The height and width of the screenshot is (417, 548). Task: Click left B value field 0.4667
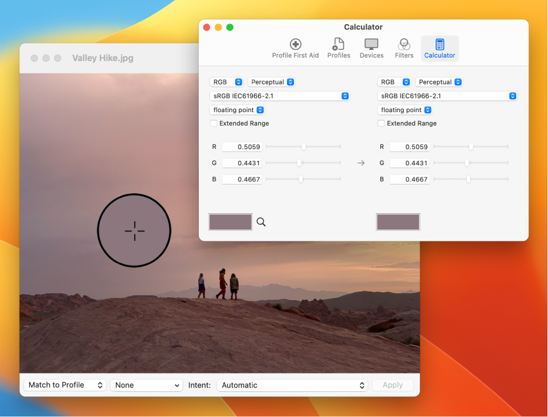(242, 179)
